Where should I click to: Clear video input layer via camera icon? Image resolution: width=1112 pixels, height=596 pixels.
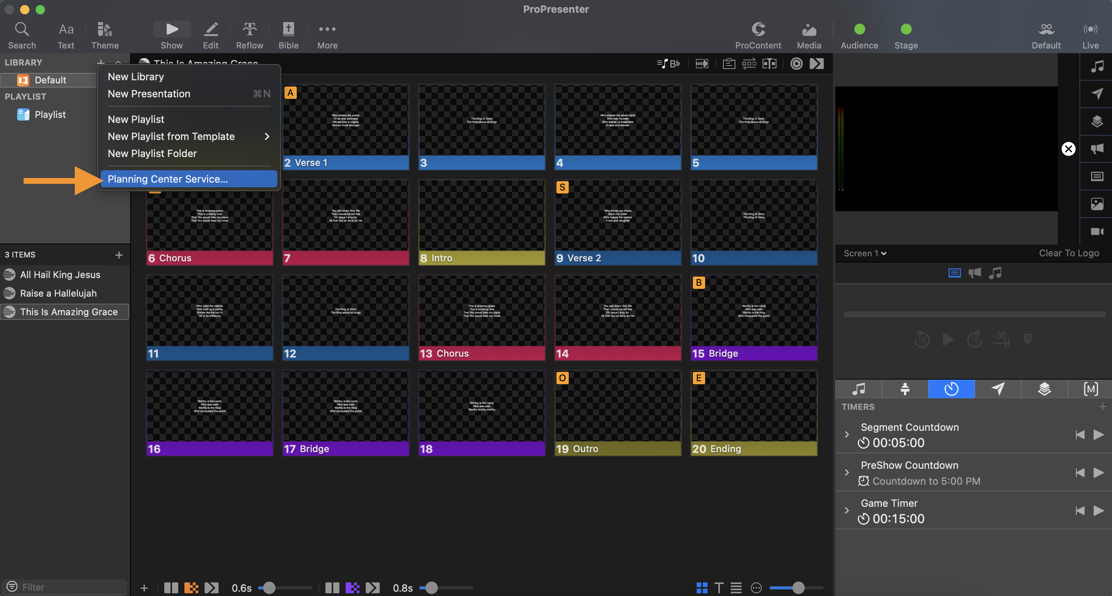(x=1097, y=231)
